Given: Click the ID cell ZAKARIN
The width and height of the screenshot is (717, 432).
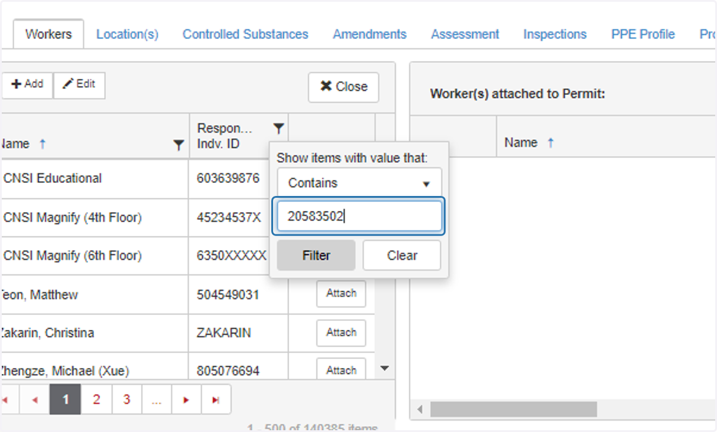Looking at the screenshot, I should click(238, 333).
